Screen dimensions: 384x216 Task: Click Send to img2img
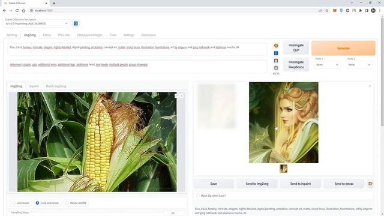257,184
